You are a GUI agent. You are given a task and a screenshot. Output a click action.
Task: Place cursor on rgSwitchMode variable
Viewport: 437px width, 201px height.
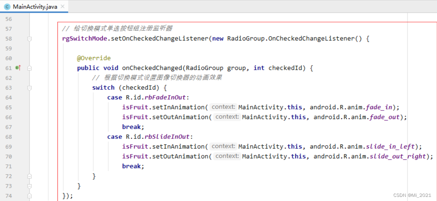point(84,39)
